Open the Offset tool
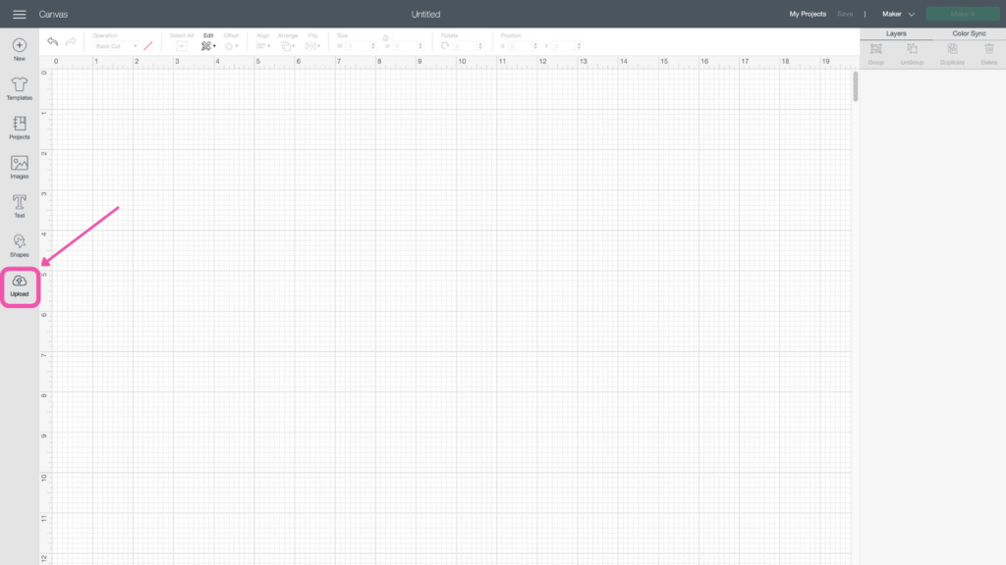The image size is (1006, 565). 231,46
